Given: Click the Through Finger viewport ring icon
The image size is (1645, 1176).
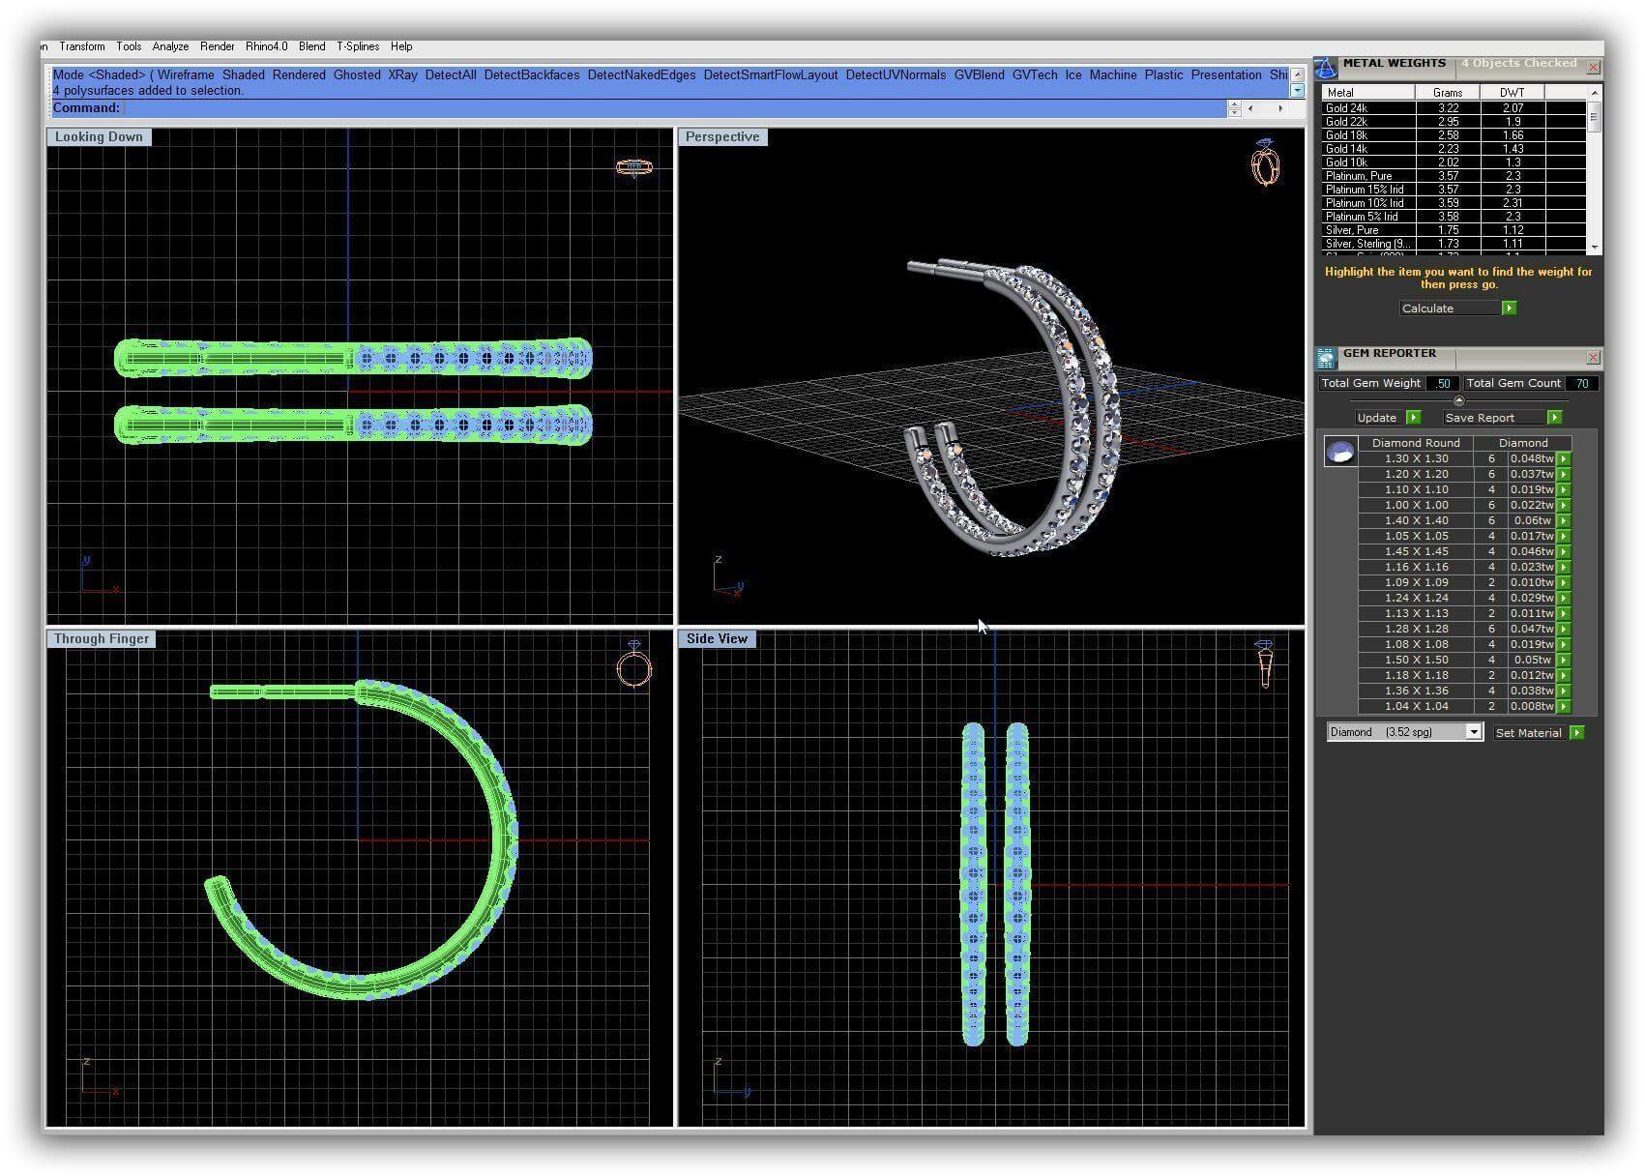Looking at the screenshot, I should pyautogui.click(x=634, y=663).
